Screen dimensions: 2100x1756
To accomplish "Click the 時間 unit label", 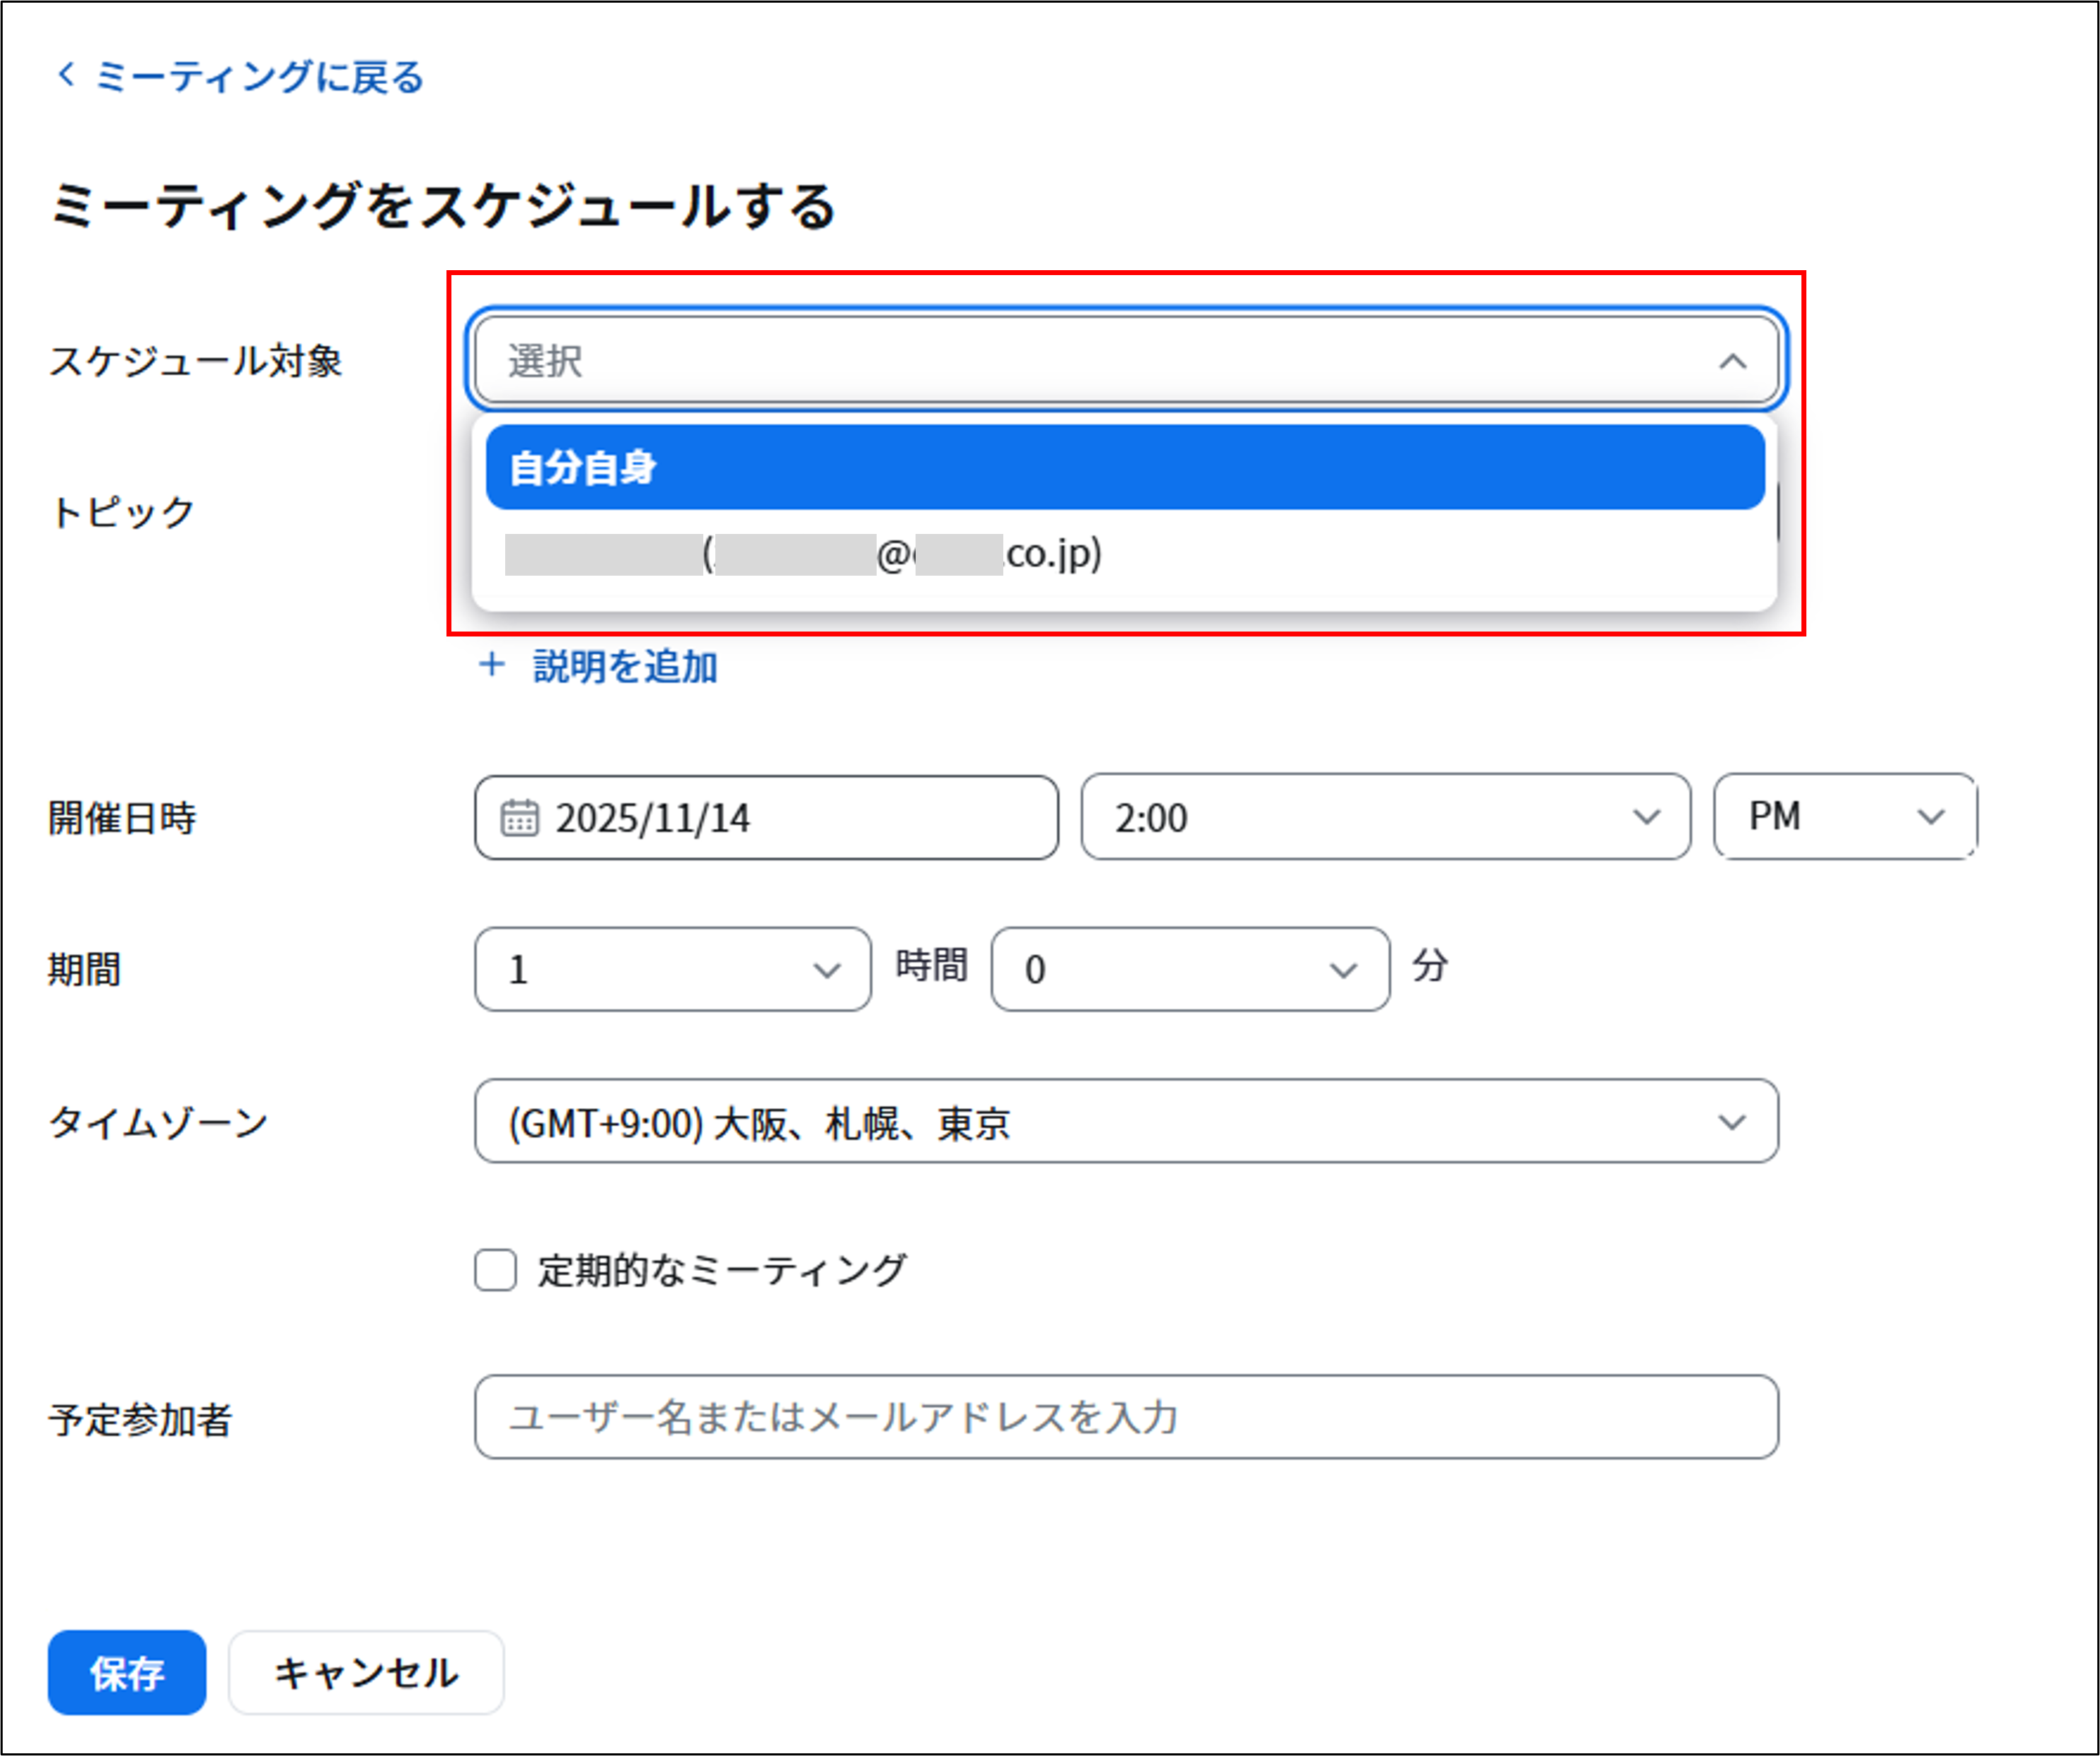I will tap(931, 965).
